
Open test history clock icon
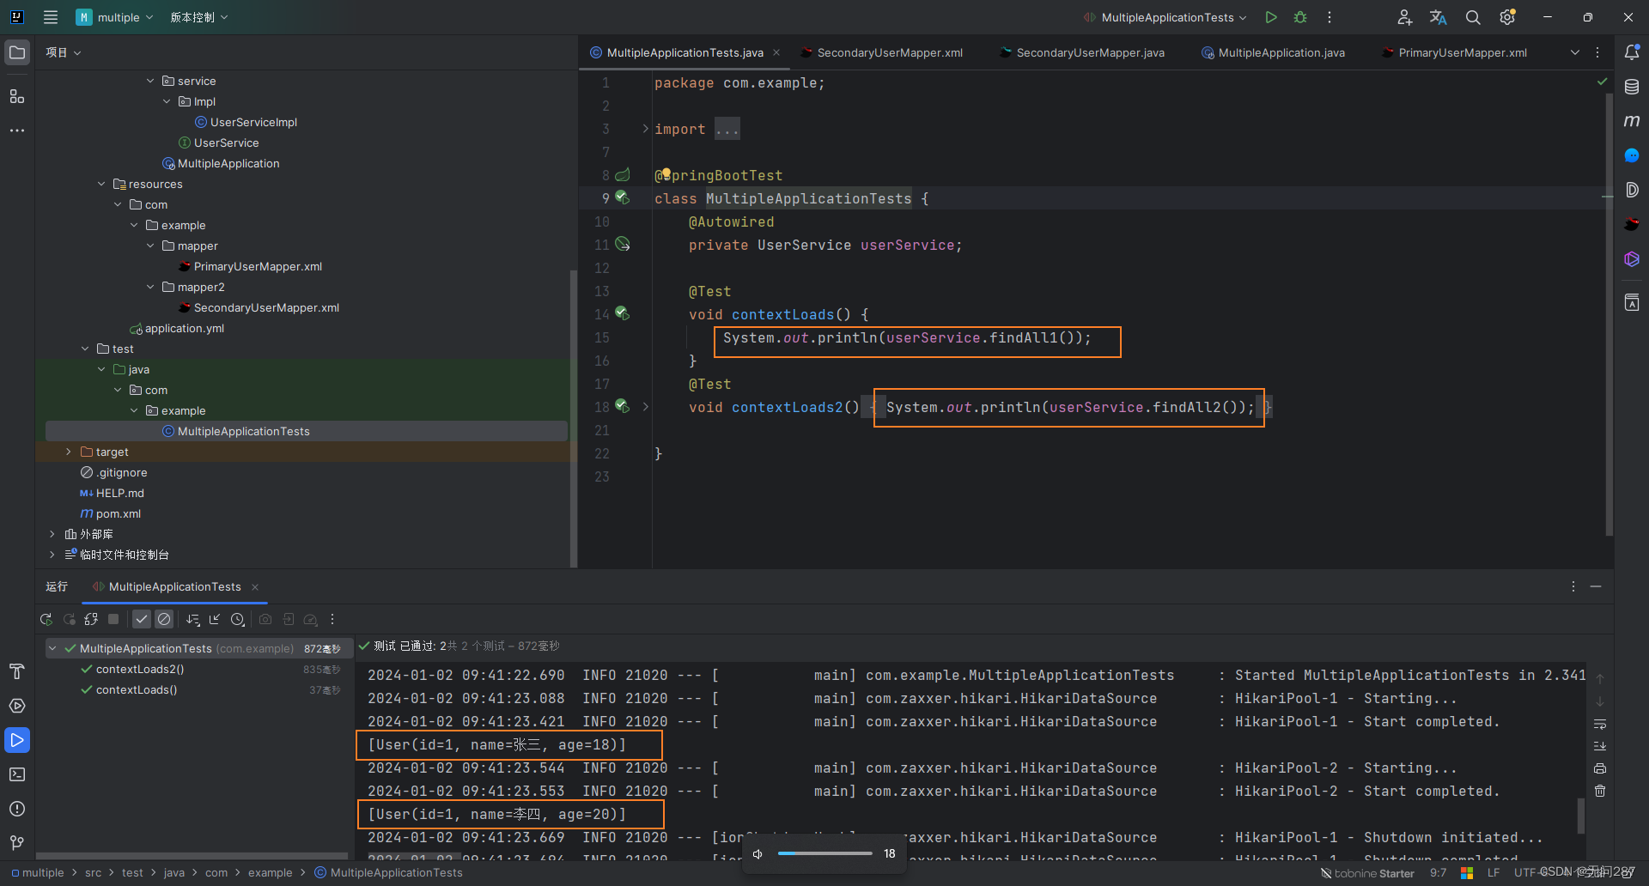[238, 619]
